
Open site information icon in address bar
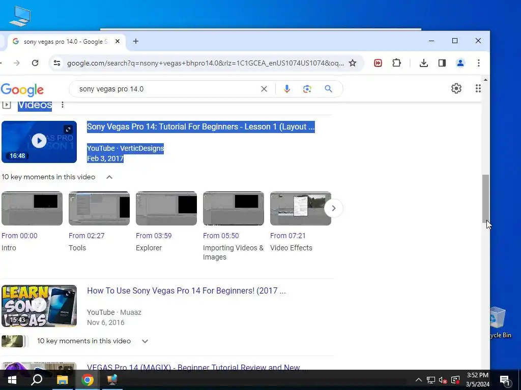(x=57, y=62)
